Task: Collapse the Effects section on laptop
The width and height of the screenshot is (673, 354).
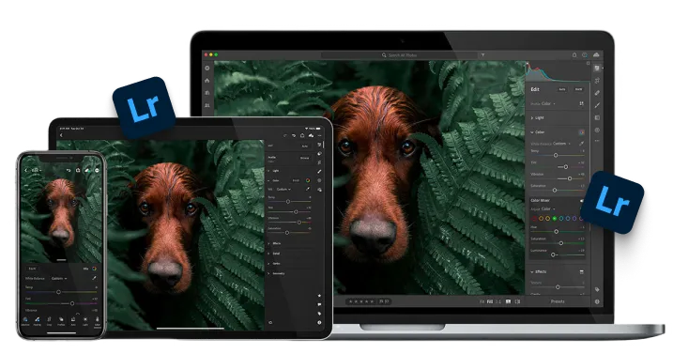Action: click(x=538, y=272)
